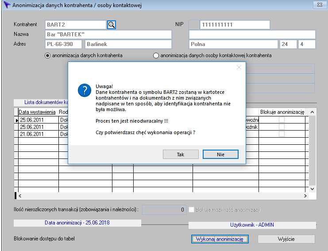Click the horizontal scrollbar right arrow

tap(305, 196)
